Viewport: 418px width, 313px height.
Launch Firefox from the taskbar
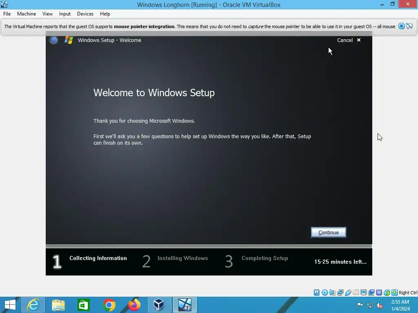pos(134,305)
